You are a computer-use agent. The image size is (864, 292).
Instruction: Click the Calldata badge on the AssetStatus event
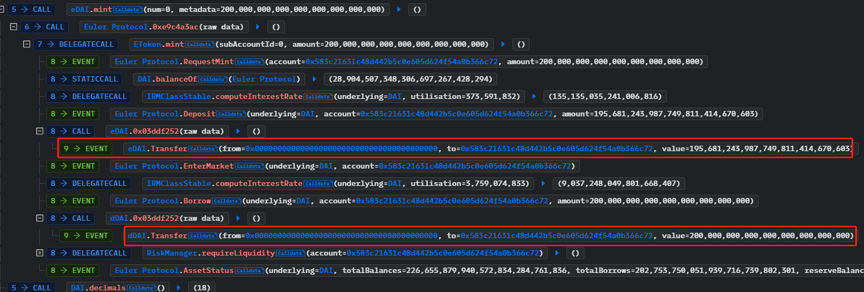pos(249,271)
